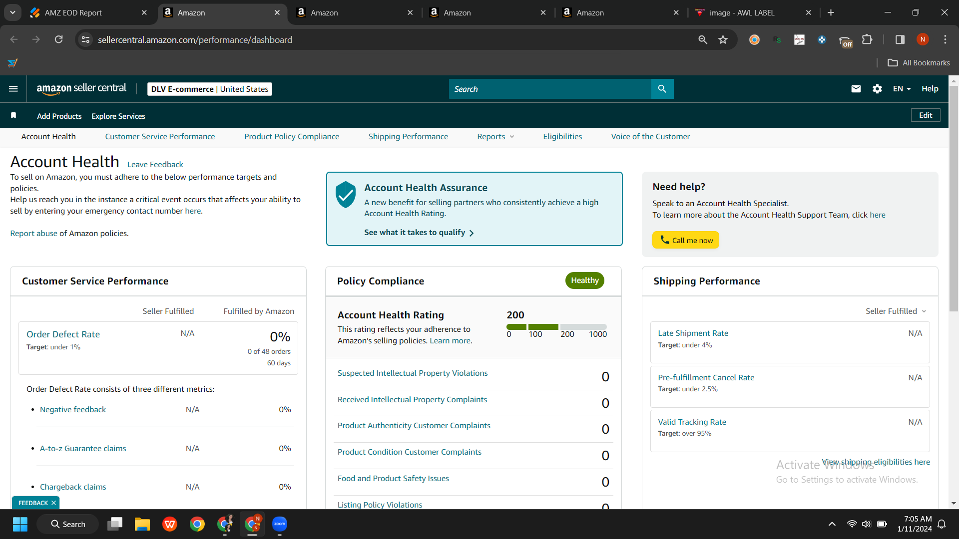Image resolution: width=959 pixels, height=539 pixels.
Task: Open the Chrome profile avatar N
Action: [x=923, y=39]
